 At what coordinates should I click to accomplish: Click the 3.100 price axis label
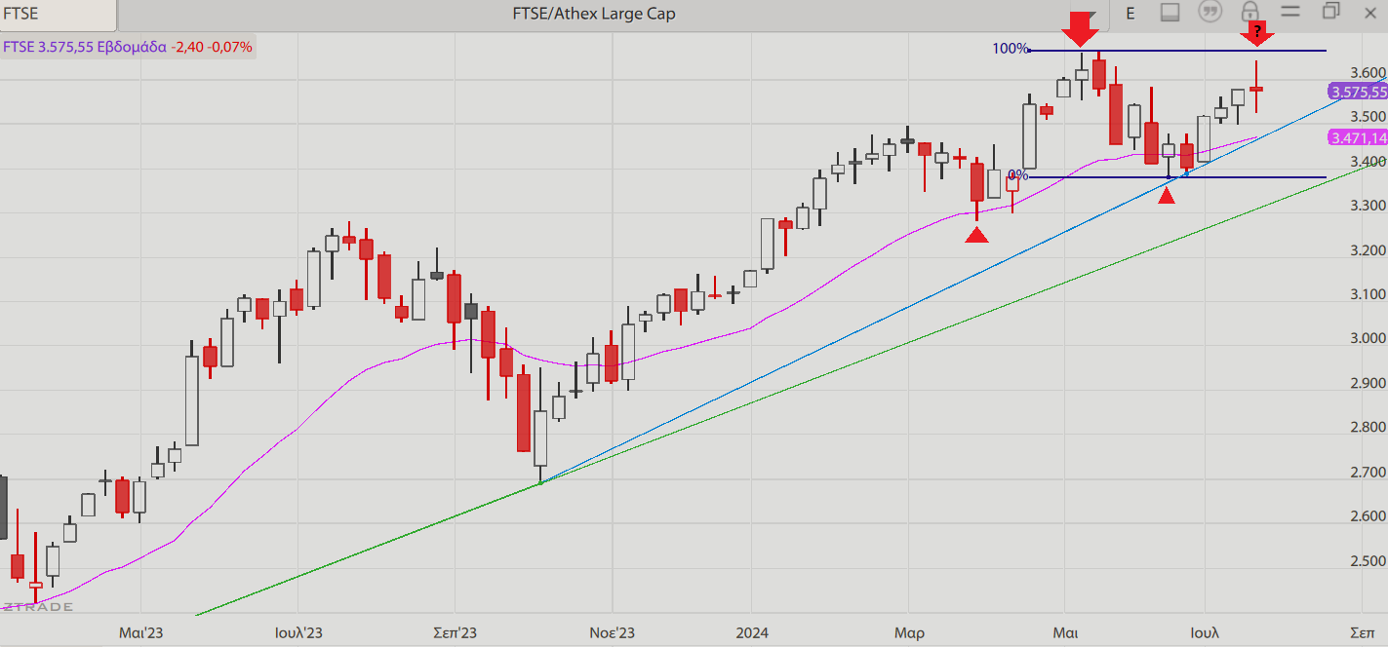(x=1368, y=294)
